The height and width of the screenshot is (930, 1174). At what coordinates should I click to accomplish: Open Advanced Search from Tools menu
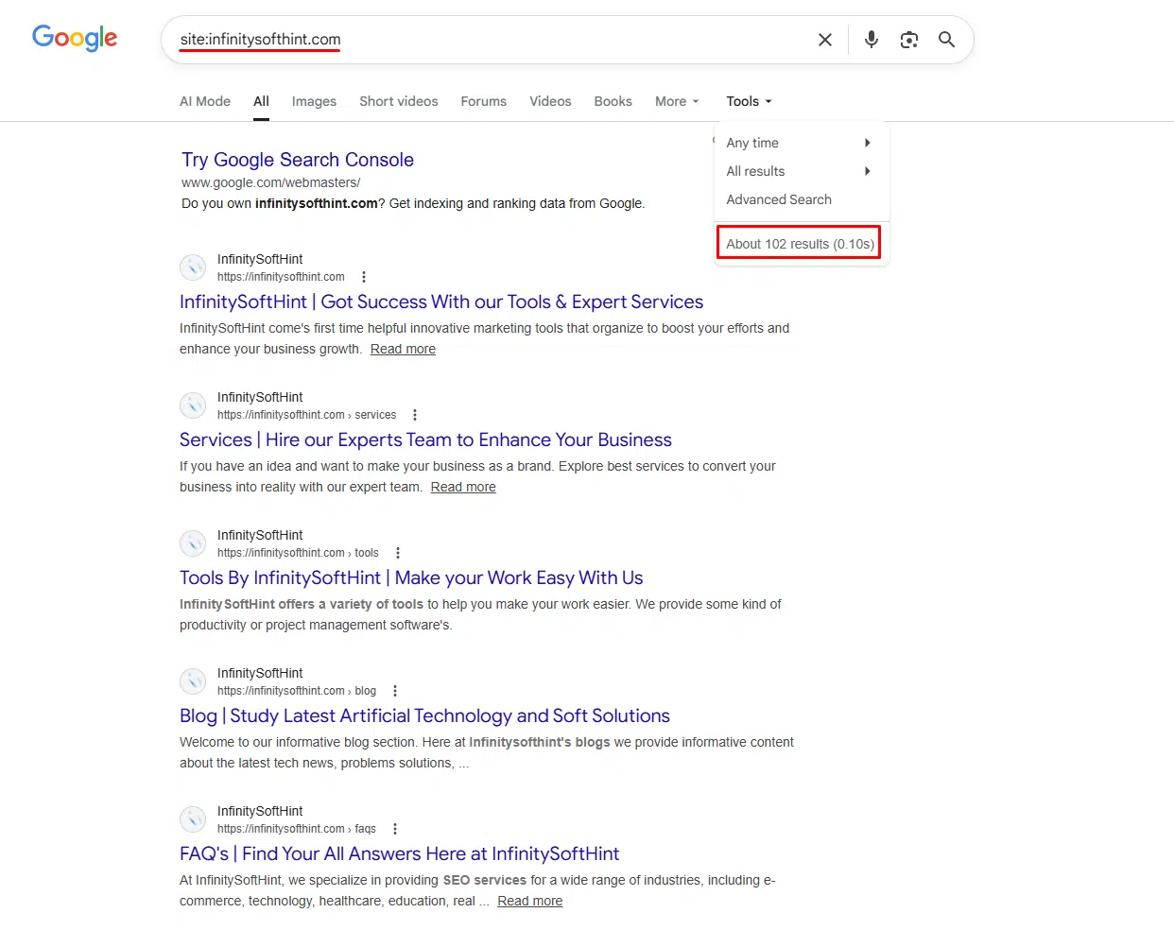pos(779,199)
